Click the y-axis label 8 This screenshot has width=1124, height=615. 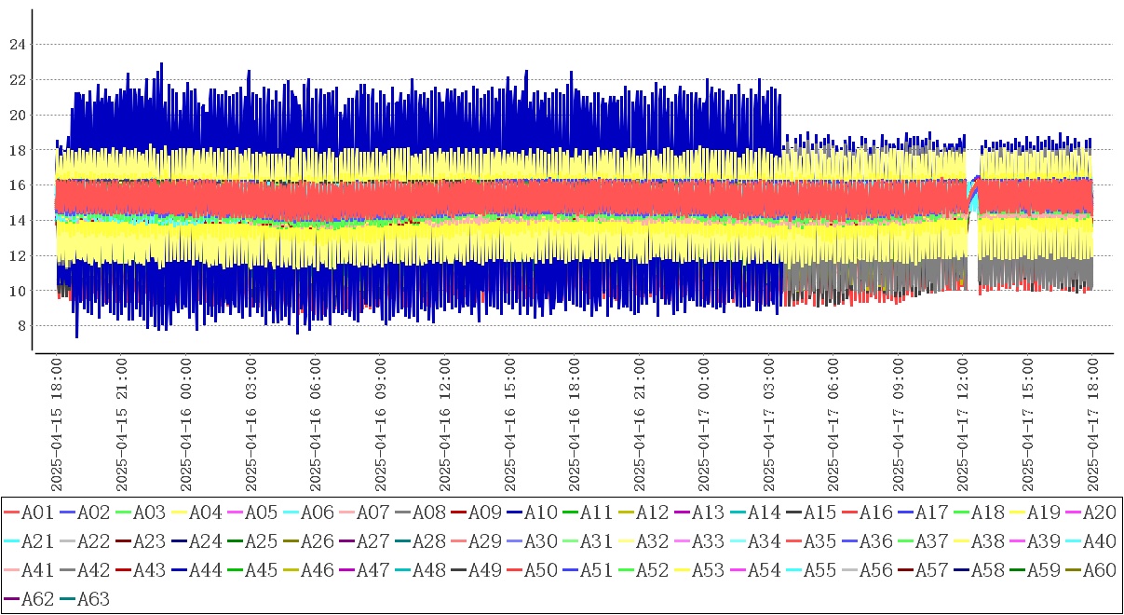[x=20, y=326]
